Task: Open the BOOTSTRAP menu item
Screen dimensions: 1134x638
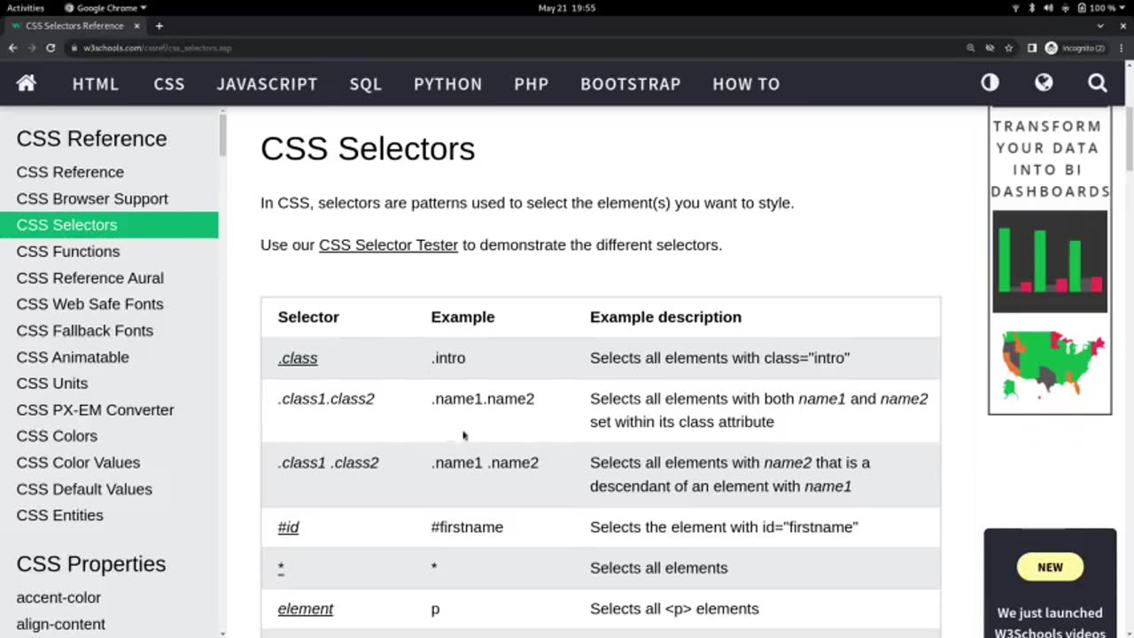Action: [x=631, y=84]
